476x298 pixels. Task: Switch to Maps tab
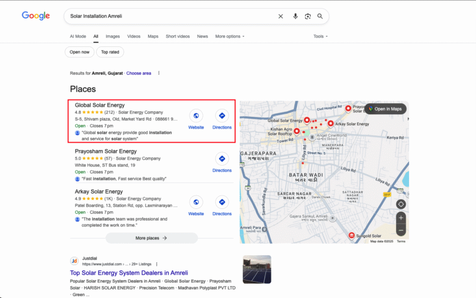tap(153, 36)
